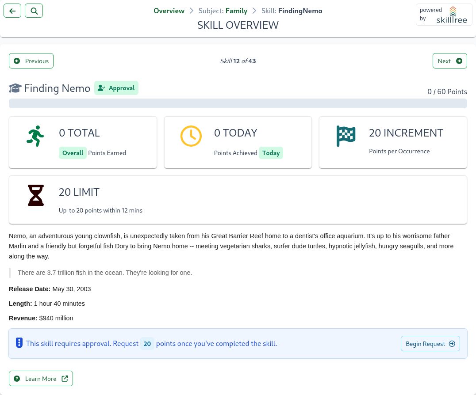Click the green Overall tag
This screenshot has width=476, height=395.
click(73, 153)
